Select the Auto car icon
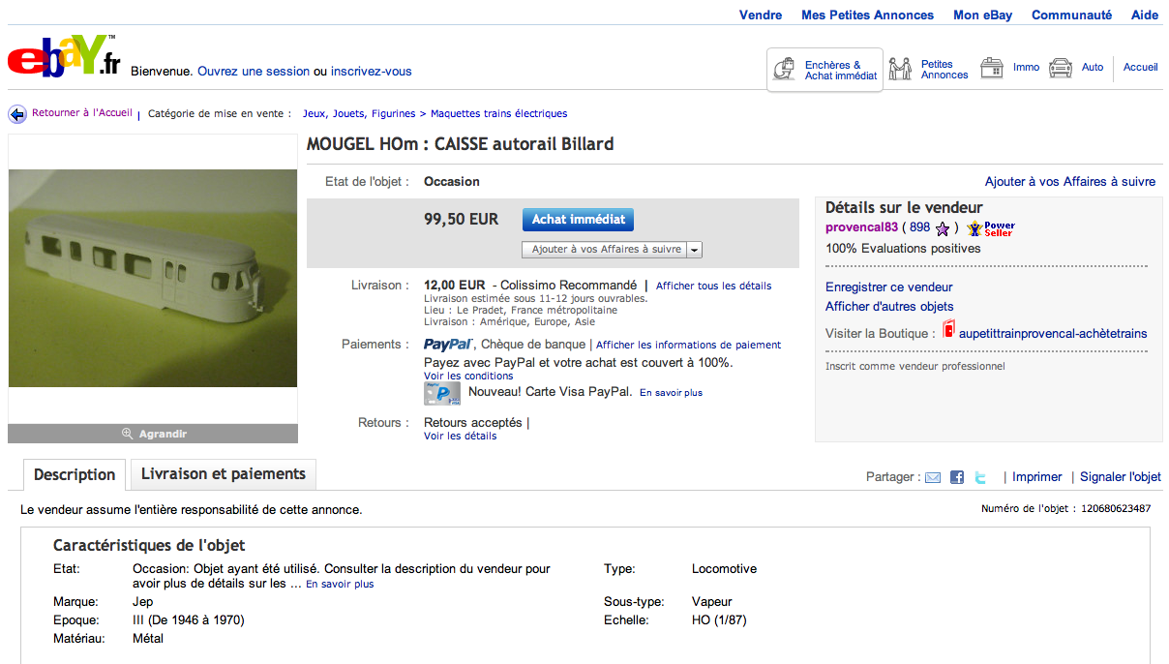 (1061, 68)
